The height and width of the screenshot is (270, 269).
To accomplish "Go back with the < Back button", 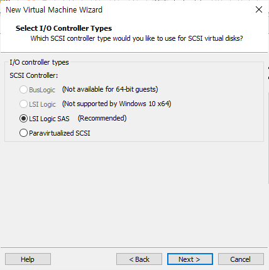I will pos(139,259).
